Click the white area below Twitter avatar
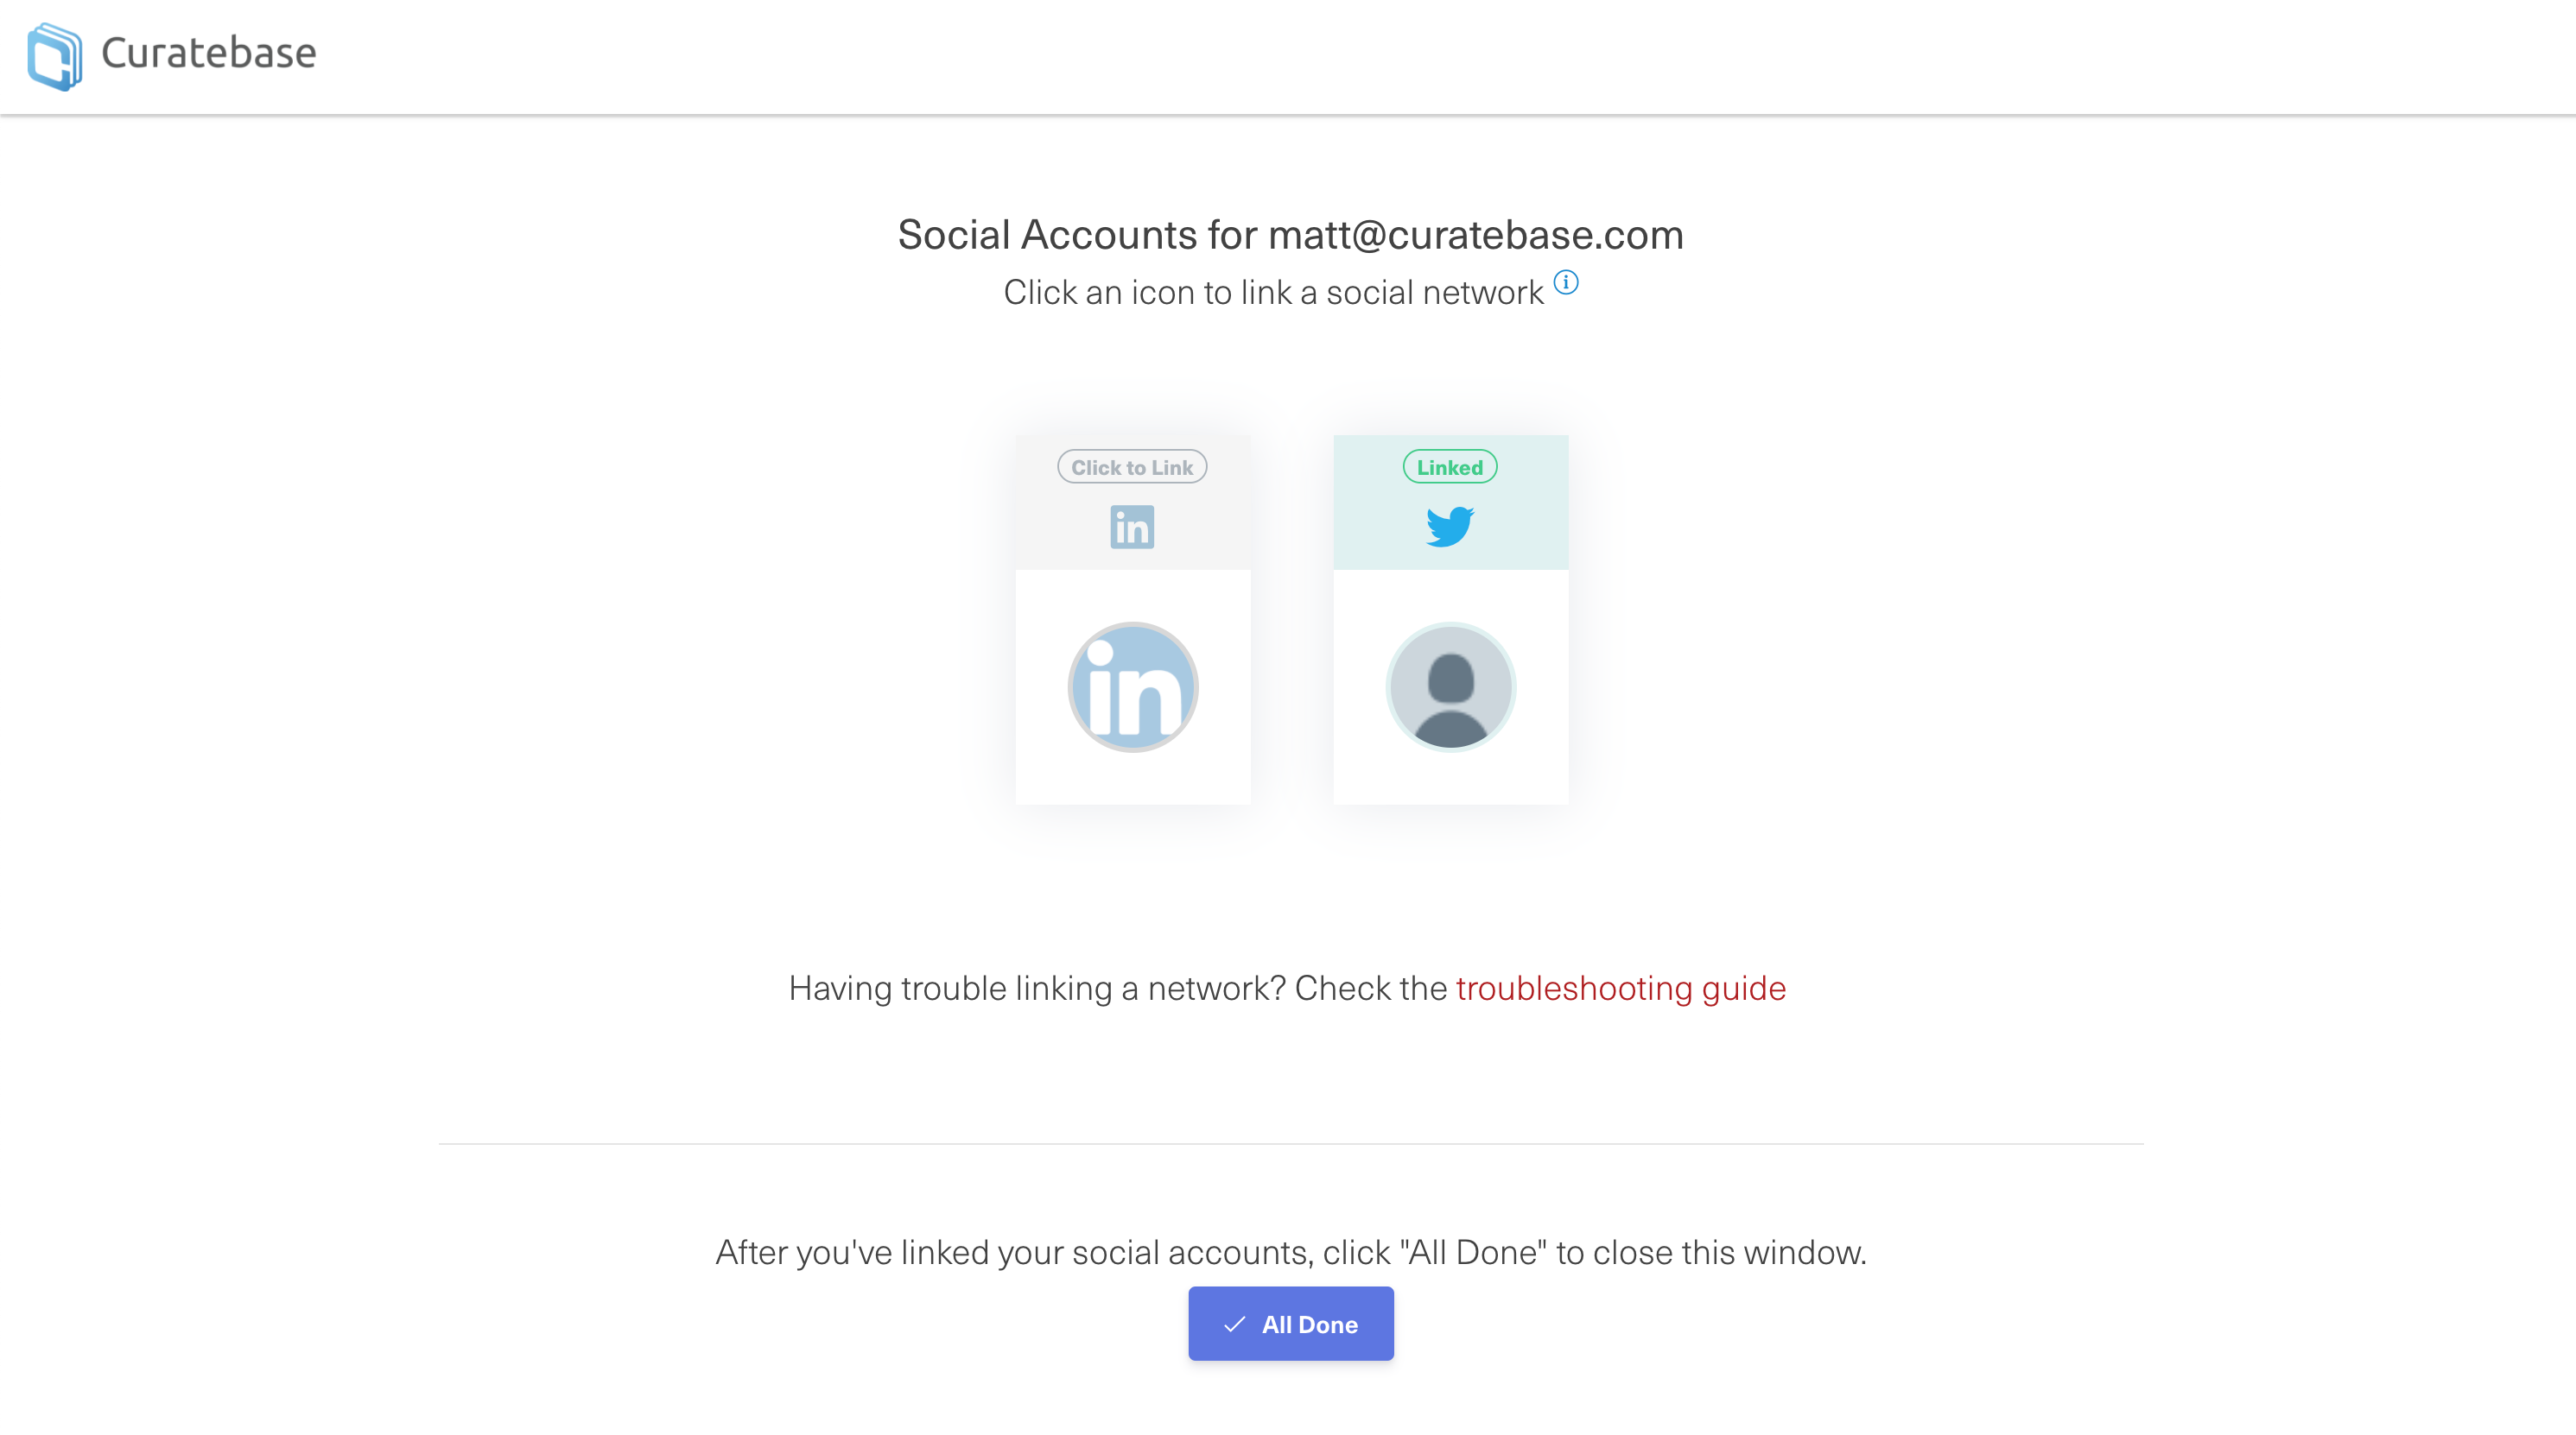Screen dimensions: 2576x1435 tap(1451, 781)
